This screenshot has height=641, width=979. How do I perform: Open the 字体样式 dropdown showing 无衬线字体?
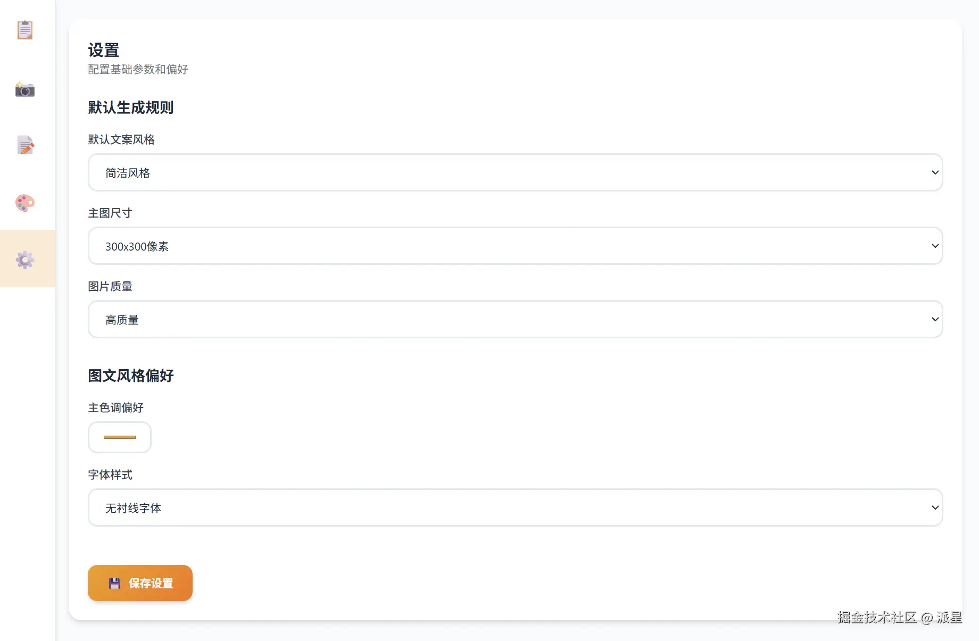515,507
